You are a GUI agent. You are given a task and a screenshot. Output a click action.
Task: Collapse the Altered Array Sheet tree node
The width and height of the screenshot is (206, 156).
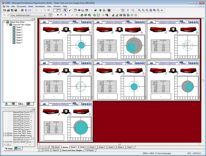pos(4,22)
